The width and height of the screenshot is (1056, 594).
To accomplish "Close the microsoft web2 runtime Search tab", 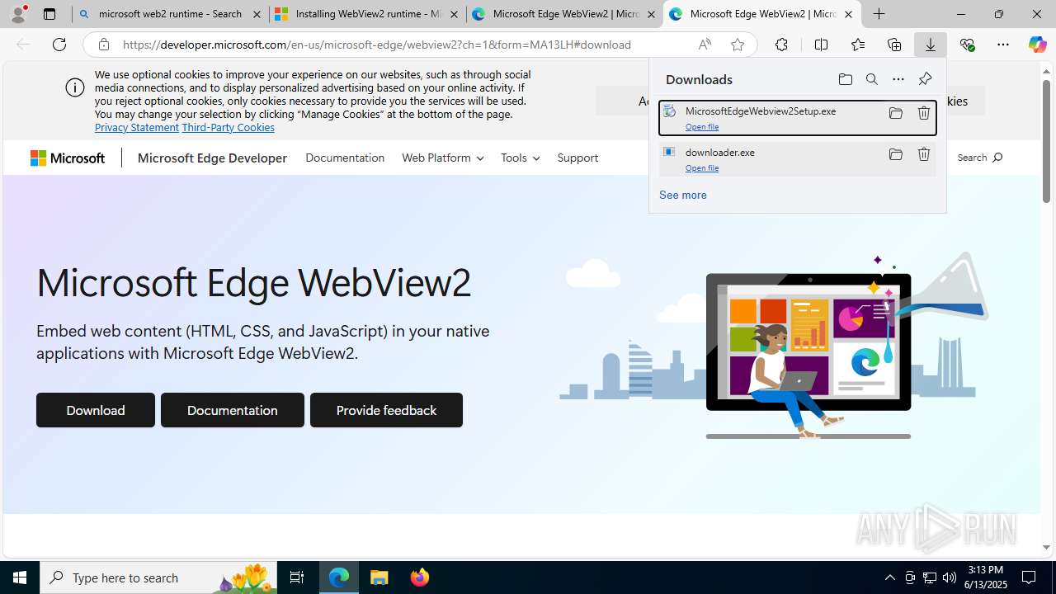I will tap(257, 14).
